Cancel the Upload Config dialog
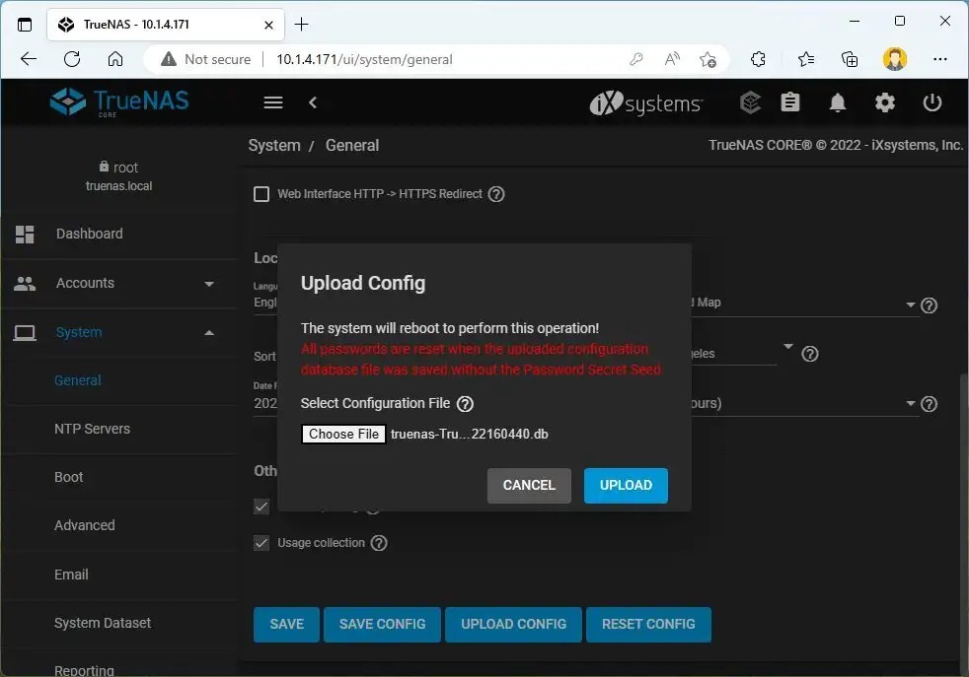969x677 pixels. pos(529,485)
